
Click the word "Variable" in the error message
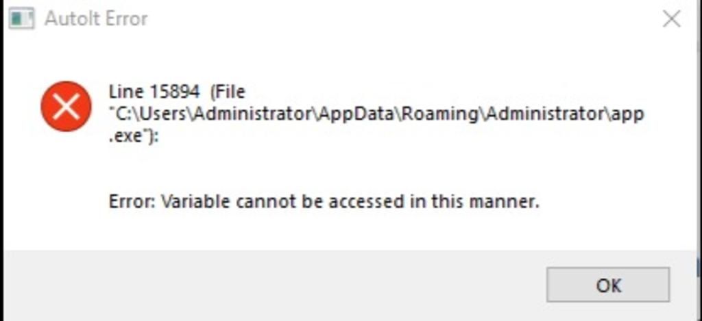coord(195,202)
